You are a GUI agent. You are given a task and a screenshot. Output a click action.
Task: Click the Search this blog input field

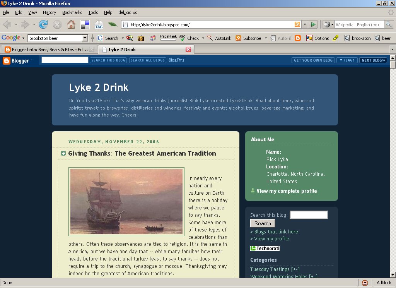click(308, 215)
